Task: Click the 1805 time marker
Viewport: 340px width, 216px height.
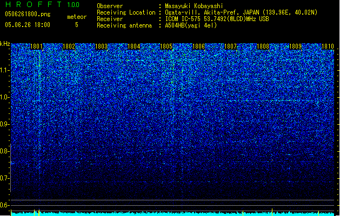Action: coord(166,46)
